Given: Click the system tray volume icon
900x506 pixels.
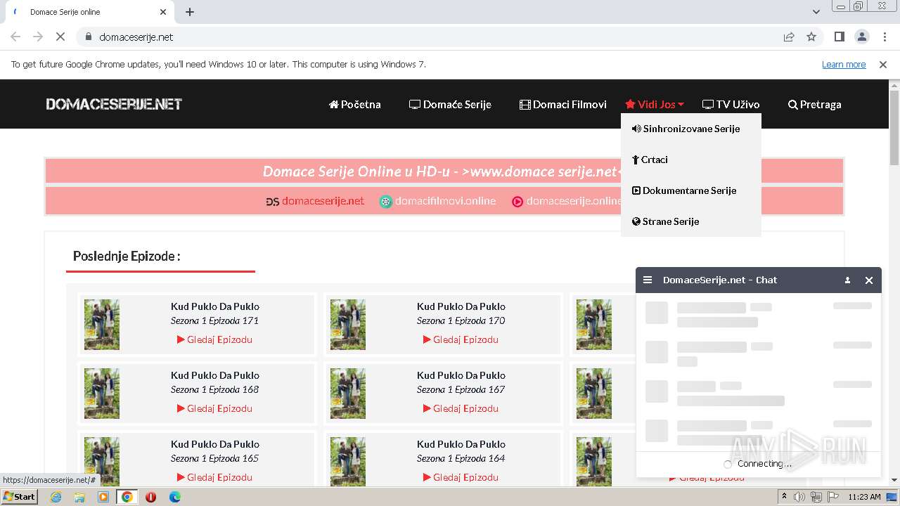Looking at the screenshot, I should (799, 497).
